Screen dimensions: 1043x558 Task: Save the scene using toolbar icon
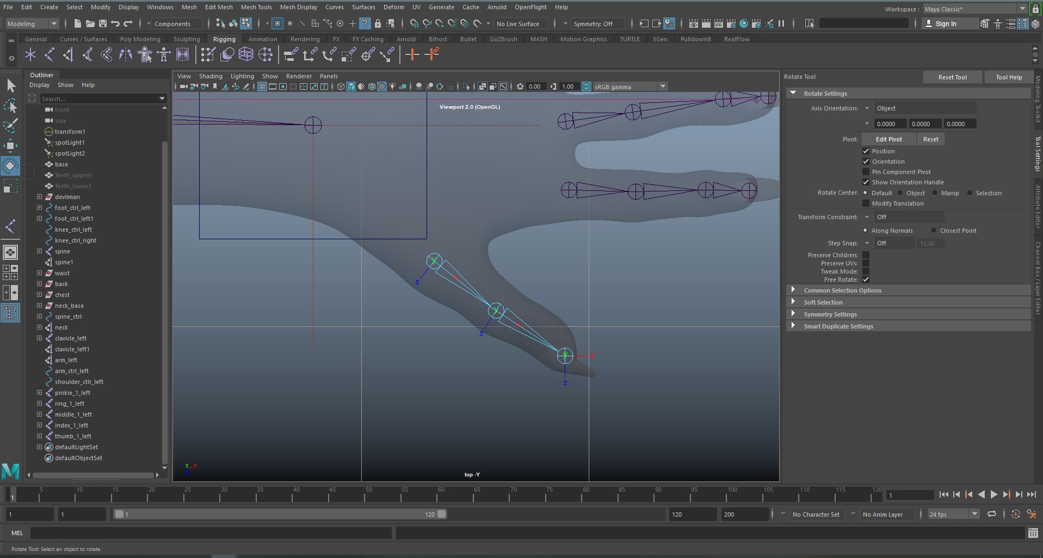click(102, 23)
